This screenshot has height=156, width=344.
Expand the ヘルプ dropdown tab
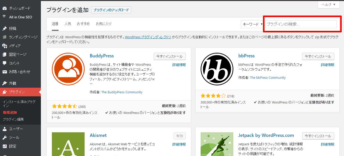pos(328,5)
